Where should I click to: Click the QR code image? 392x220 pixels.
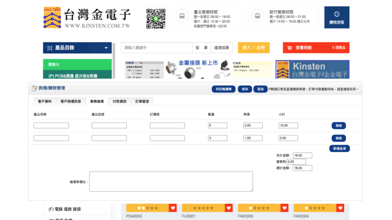(x=156, y=19)
